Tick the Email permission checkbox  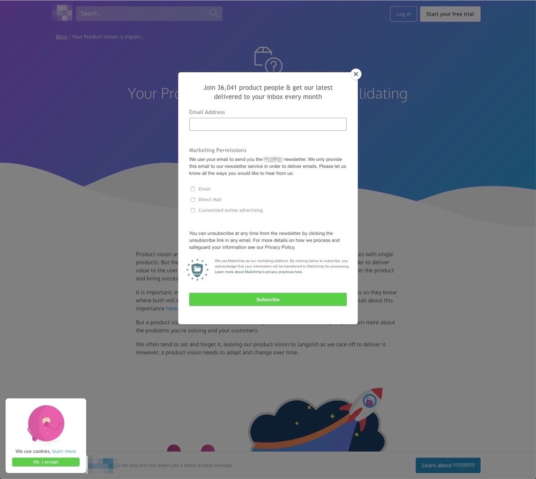193,189
